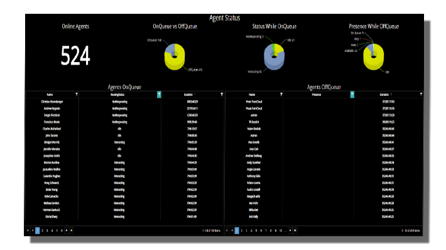The image size is (446, 250).
Task: Select page 1 in Agents OnQueue pager
Action: coord(38,231)
